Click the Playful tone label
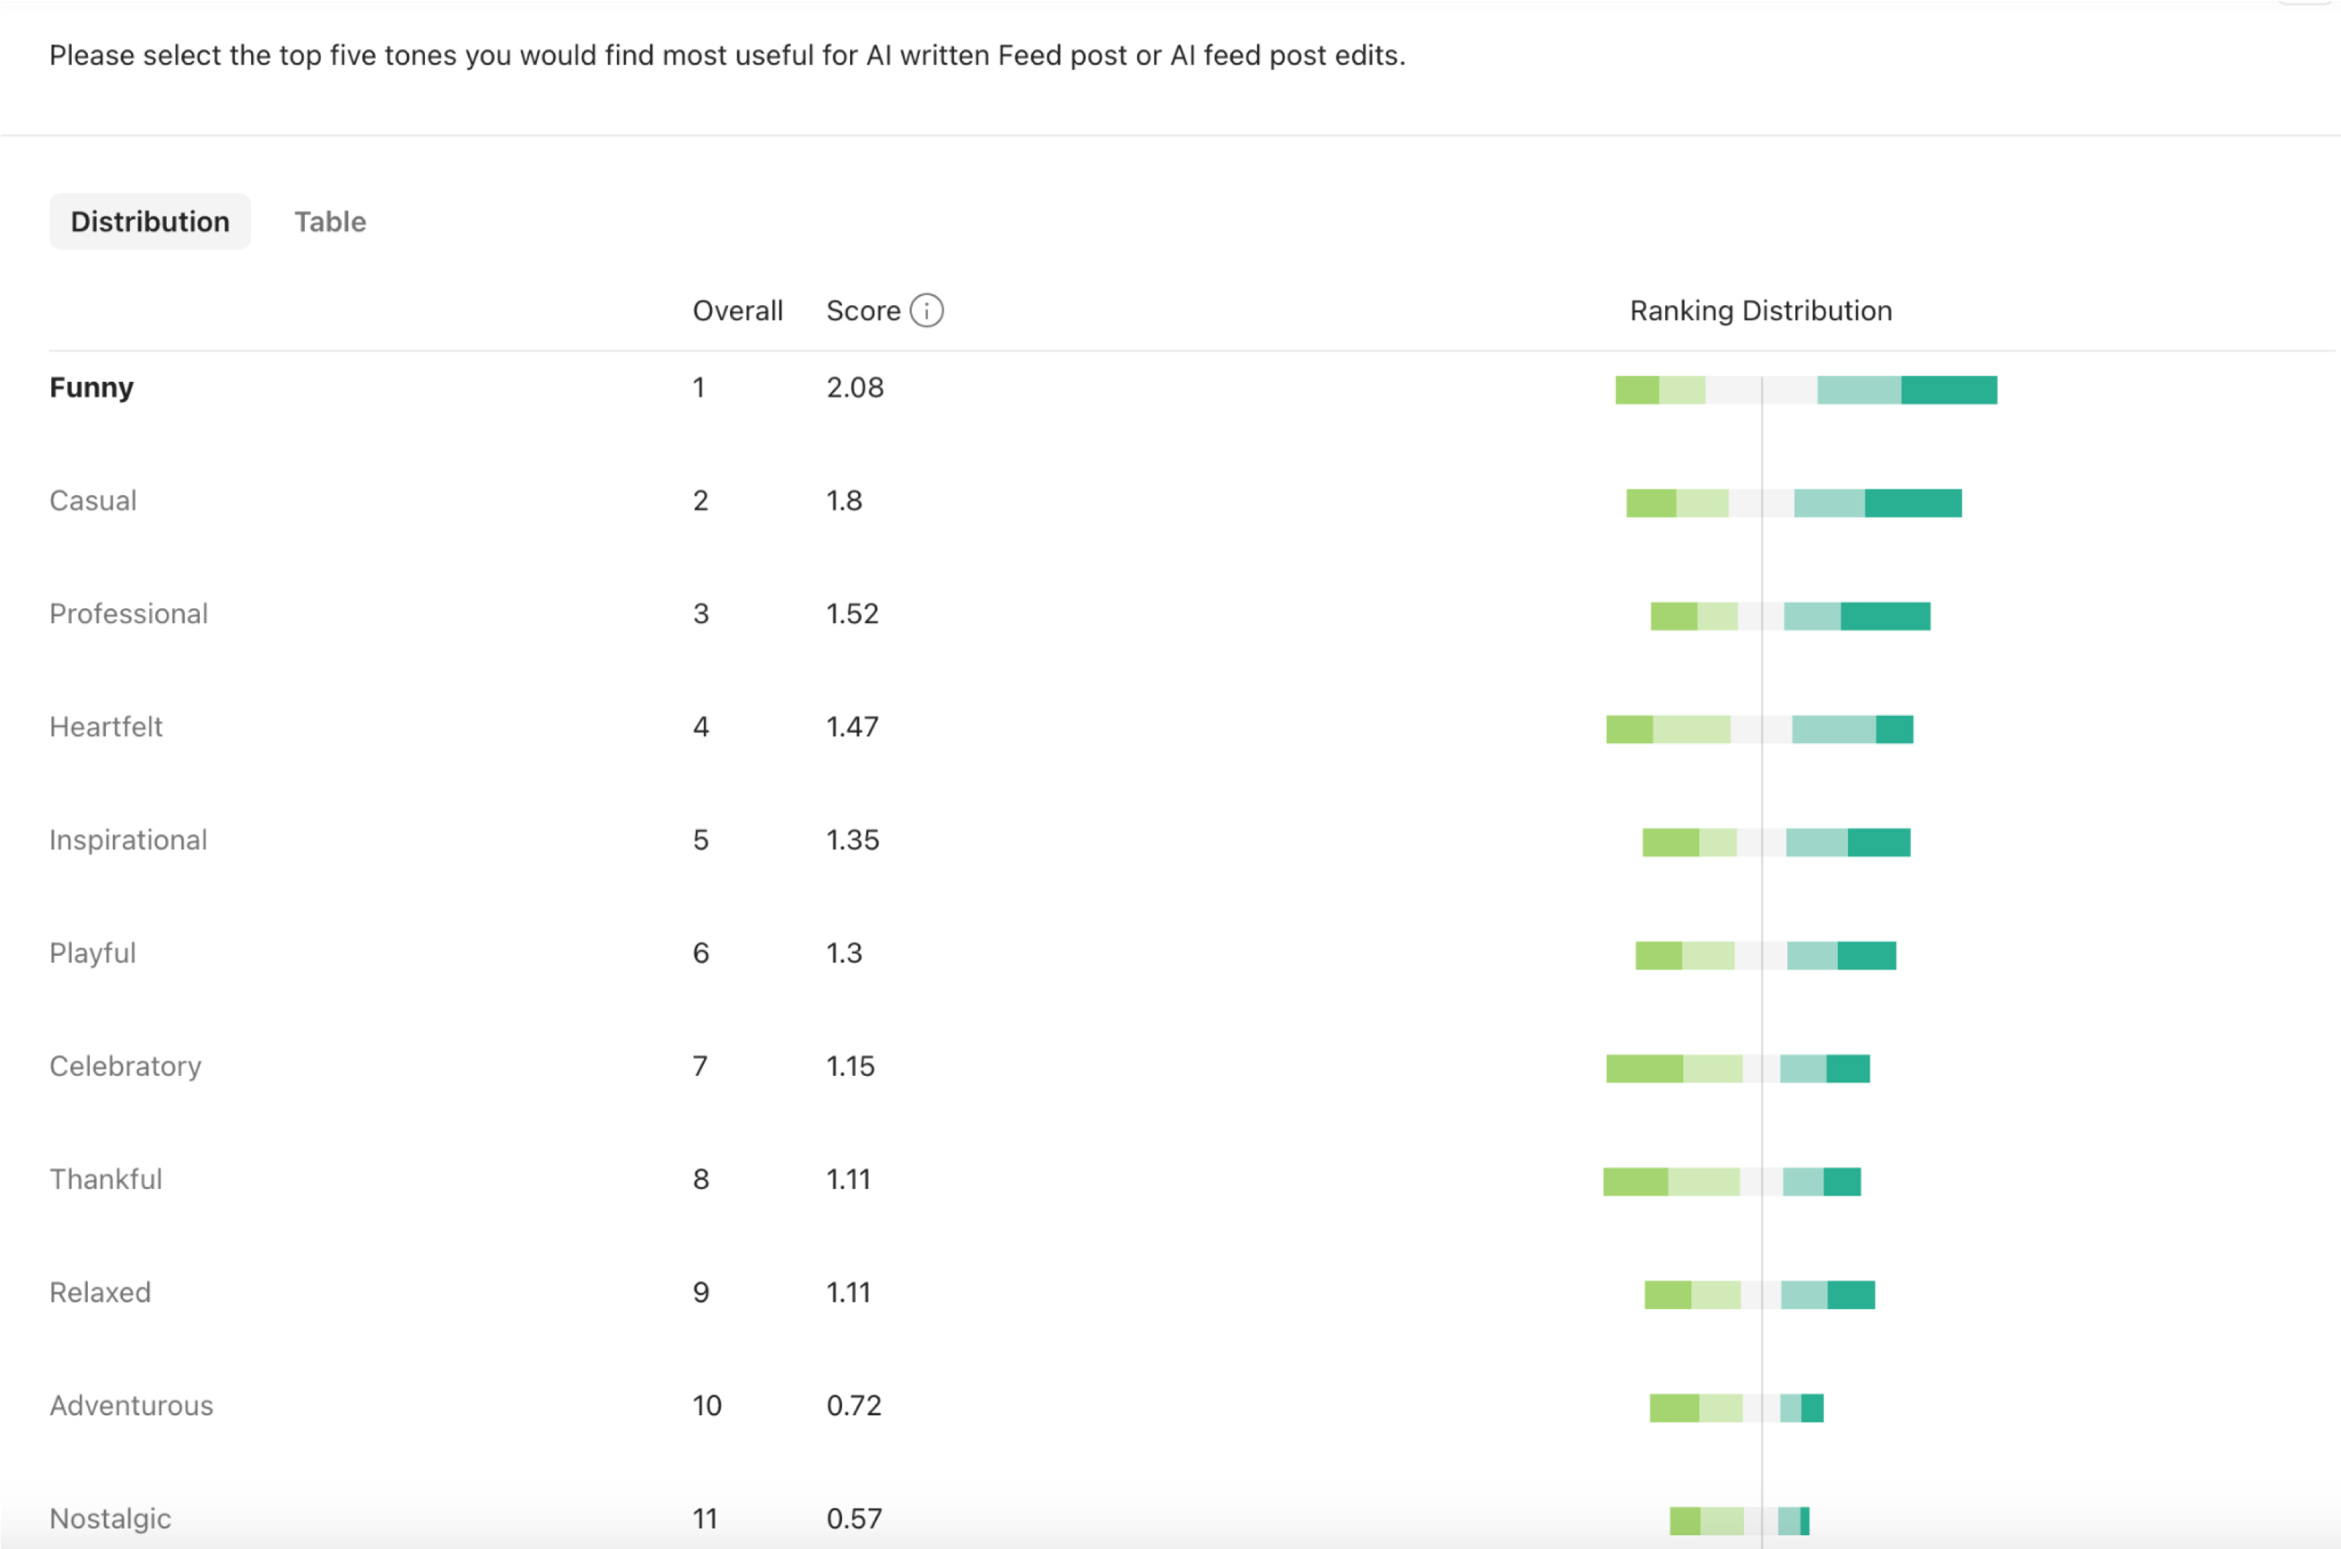Screen dimensions: 2341x1549 tap(93, 953)
